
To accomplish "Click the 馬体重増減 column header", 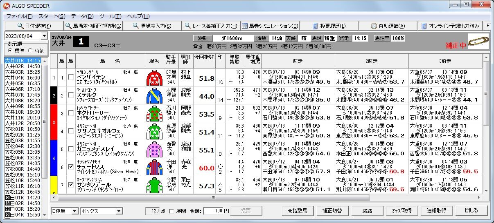I will tap(253, 61).
